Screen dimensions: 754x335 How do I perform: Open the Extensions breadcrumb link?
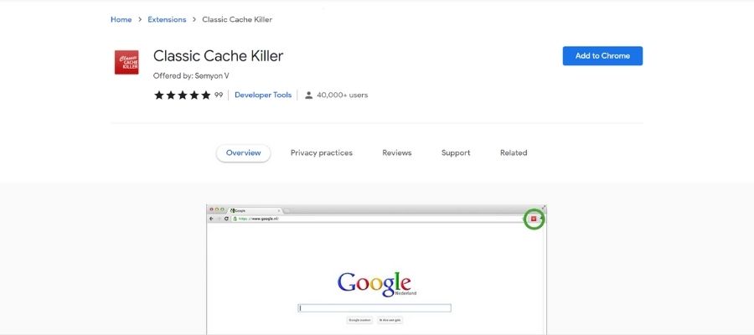(x=167, y=20)
